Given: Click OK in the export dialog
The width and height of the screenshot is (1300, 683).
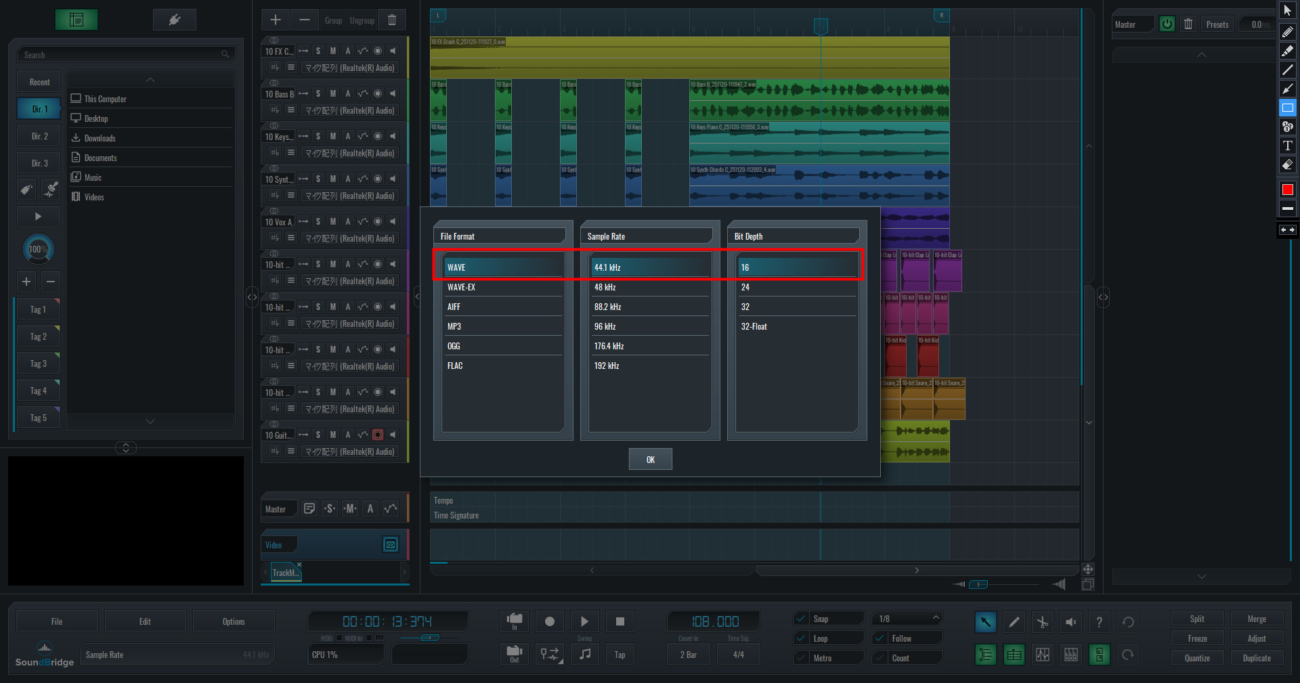Looking at the screenshot, I should click(x=650, y=460).
